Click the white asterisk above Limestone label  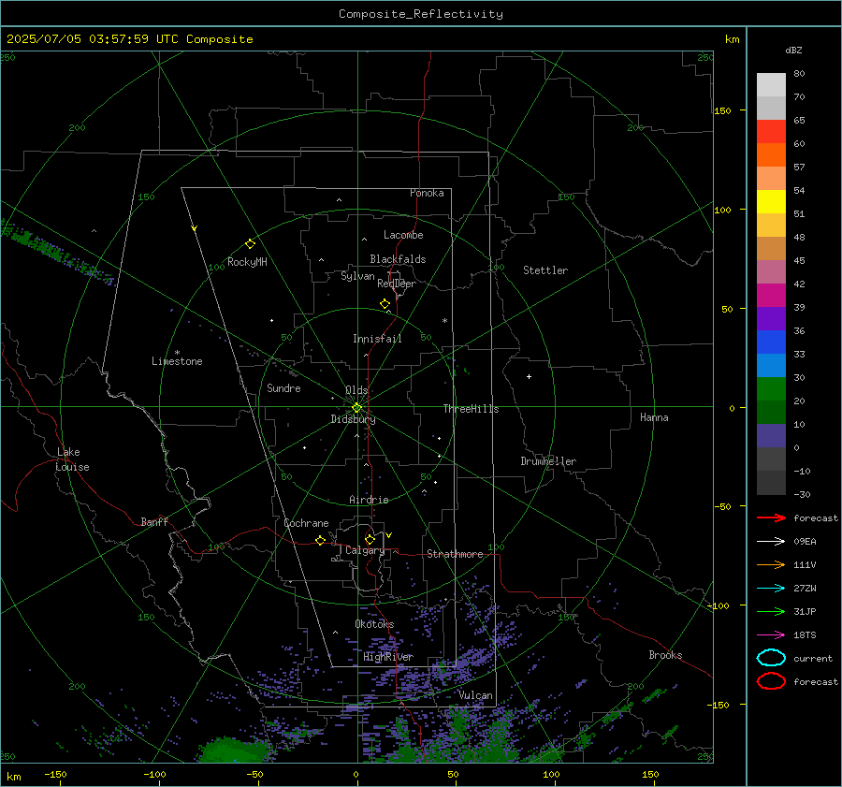point(177,353)
